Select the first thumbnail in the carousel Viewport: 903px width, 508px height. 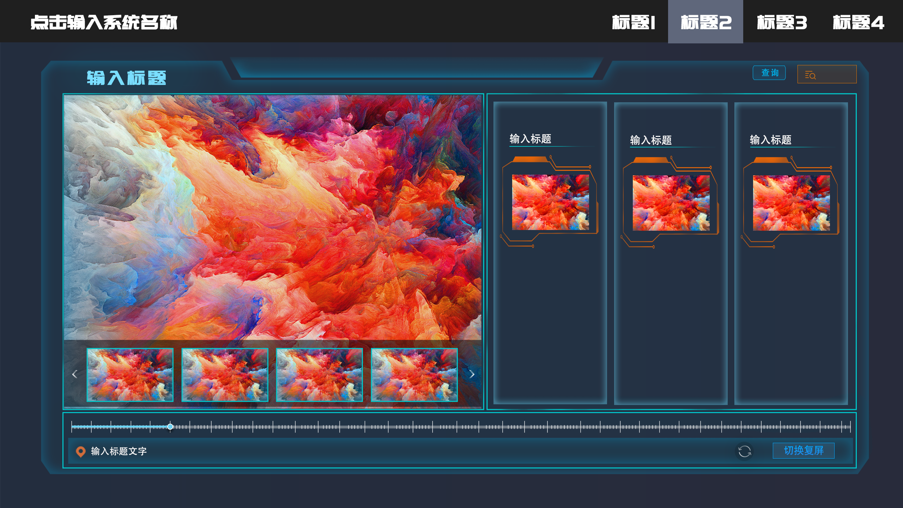pos(130,375)
